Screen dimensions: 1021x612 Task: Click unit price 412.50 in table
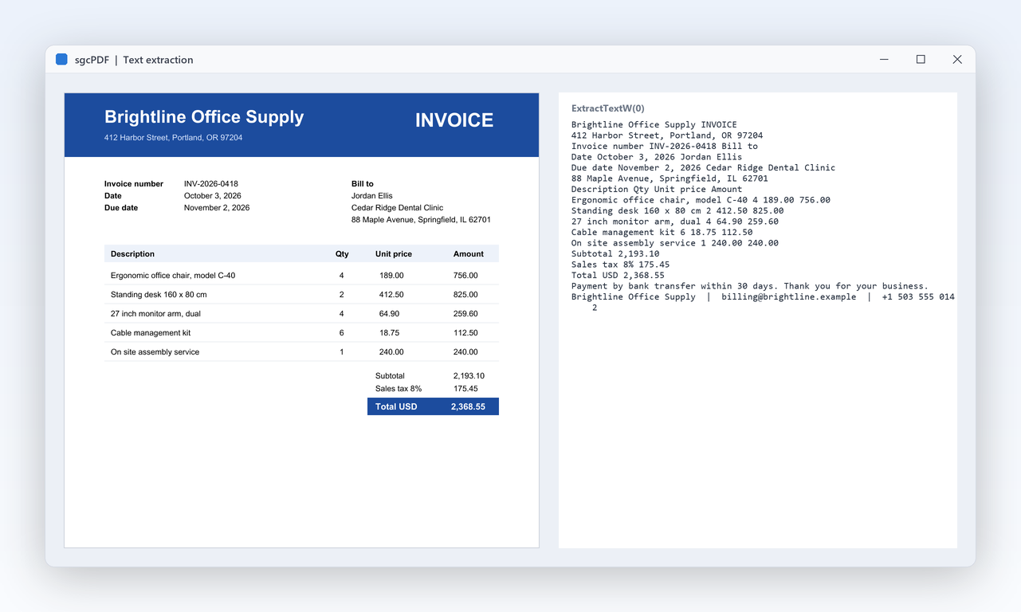click(x=391, y=295)
